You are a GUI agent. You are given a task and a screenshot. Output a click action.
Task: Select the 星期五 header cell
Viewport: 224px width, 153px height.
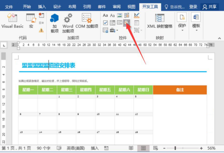pyautogui.click(x=105, y=90)
